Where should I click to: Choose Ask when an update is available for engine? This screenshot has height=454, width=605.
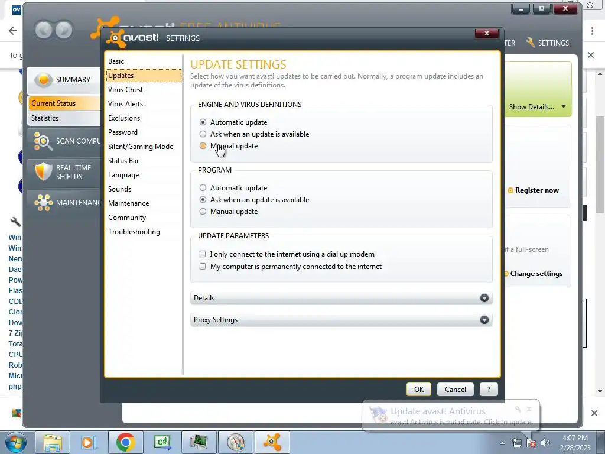click(x=203, y=134)
